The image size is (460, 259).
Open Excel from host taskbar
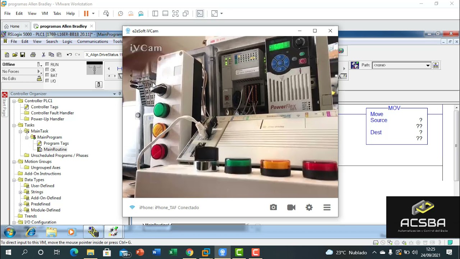[x=173, y=252]
